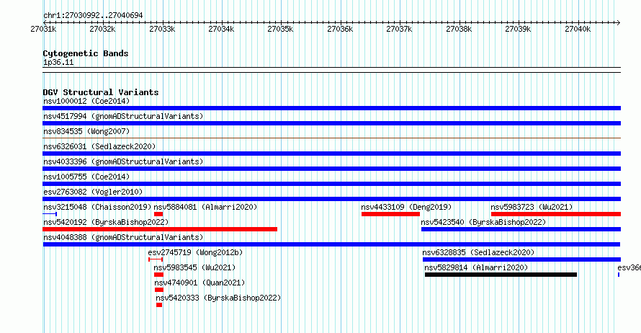Click the nsv4048388 gnomAD blue bar
Image resolution: width=641 pixels, height=333 pixels.
(x=331, y=244)
